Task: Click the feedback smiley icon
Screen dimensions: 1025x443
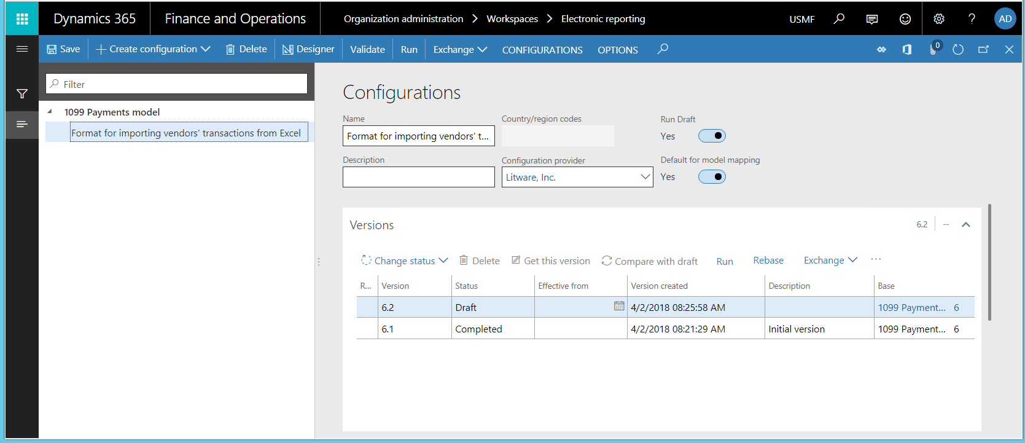Action: pyautogui.click(x=905, y=19)
